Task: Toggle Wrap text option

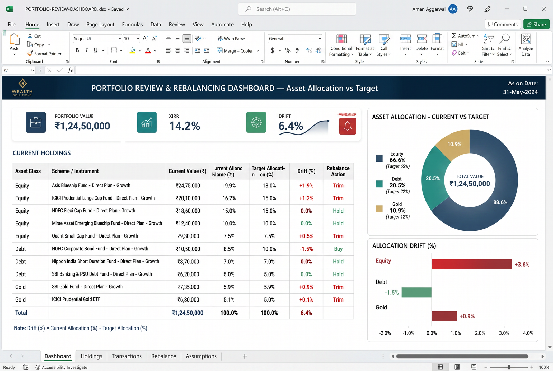Action: 231,39
